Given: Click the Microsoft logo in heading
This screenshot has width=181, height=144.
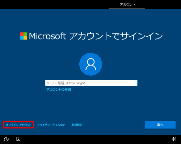Looking at the screenshot, I should pyautogui.click(x=24, y=36).
